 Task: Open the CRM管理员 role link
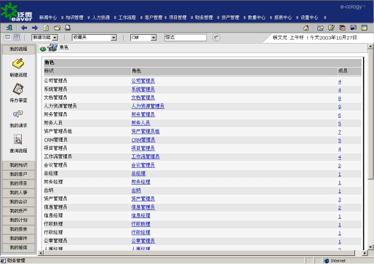point(143,140)
